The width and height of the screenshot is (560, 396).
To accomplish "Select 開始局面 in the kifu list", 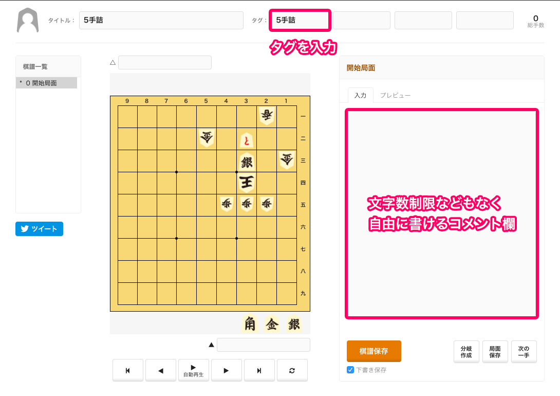I will pos(46,83).
